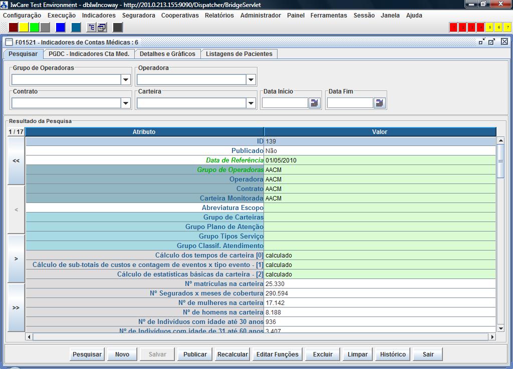Click the vertical scrollbar down arrow
This screenshot has width=513, height=369.
(500, 328)
